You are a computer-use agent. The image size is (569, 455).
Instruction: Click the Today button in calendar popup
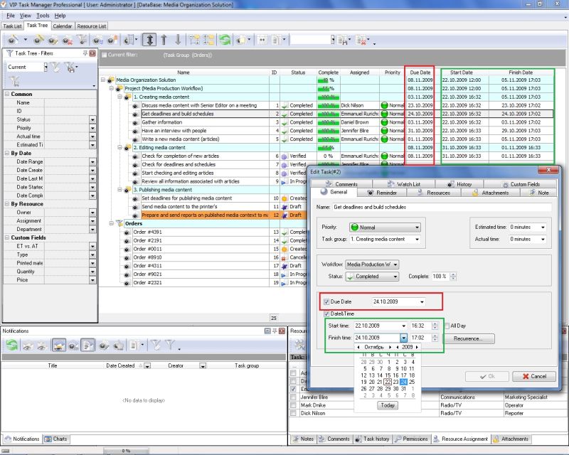pos(387,405)
